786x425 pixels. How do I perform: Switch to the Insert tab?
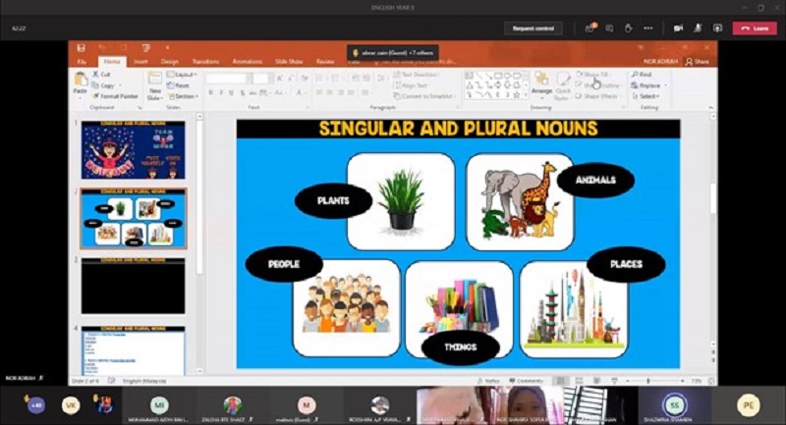(140, 62)
